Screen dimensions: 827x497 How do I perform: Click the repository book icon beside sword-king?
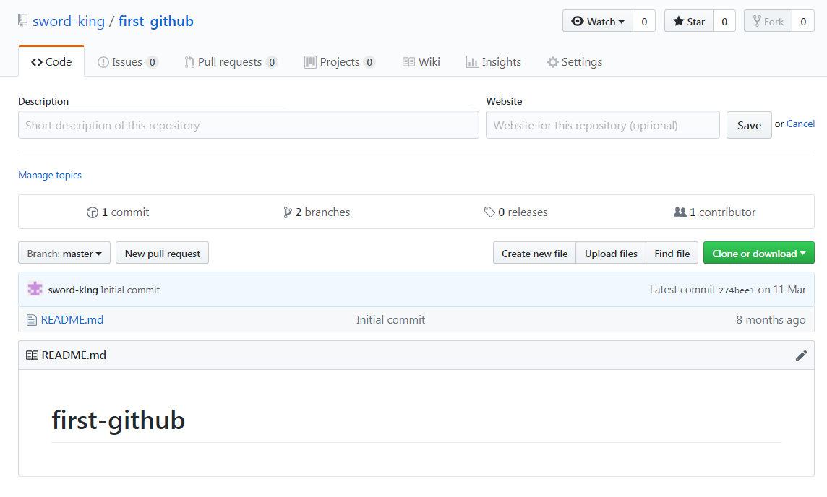[22, 20]
